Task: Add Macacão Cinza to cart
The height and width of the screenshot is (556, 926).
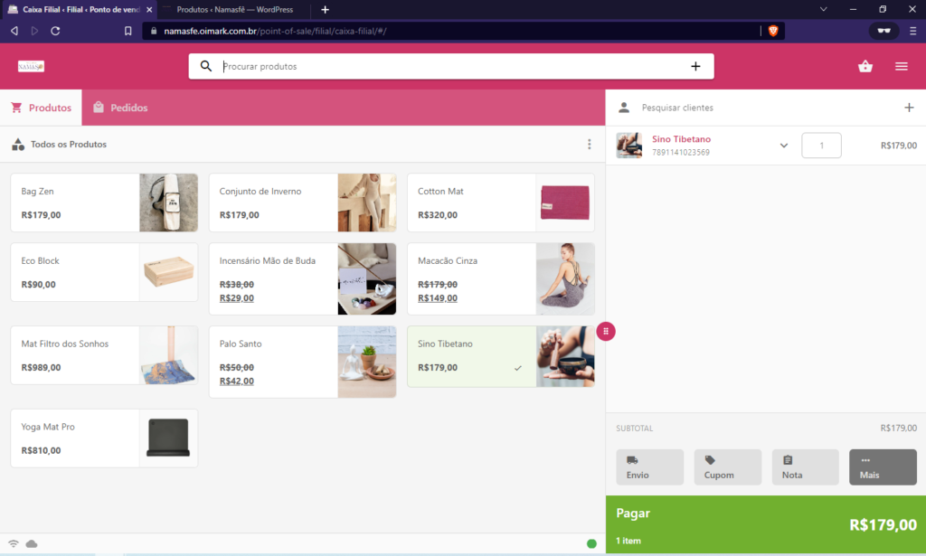Action: pyautogui.click(x=501, y=278)
